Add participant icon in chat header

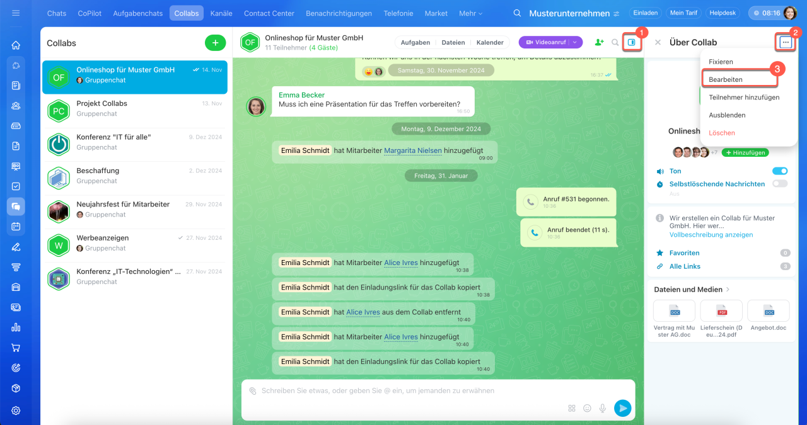point(599,42)
